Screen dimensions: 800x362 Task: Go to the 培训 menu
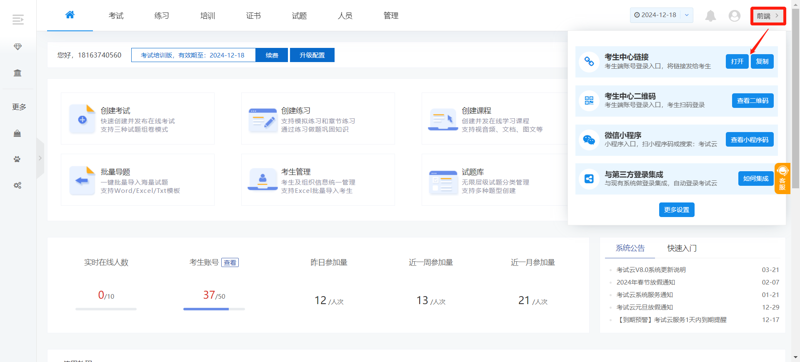[207, 16]
